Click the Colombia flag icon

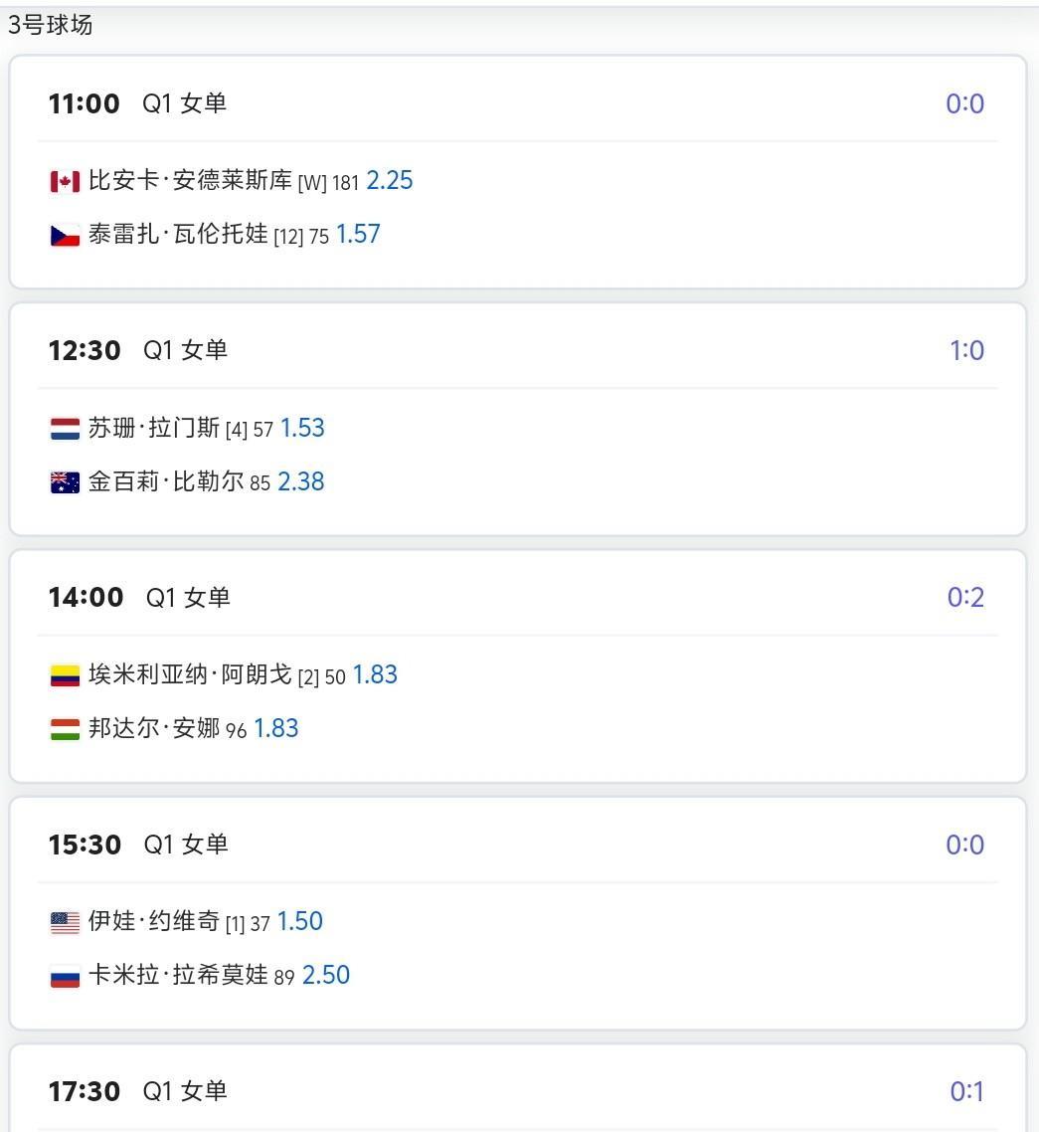pos(65,676)
